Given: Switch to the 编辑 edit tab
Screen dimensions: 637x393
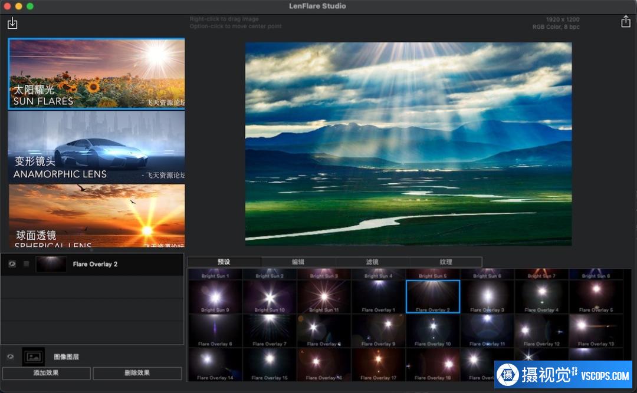Looking at the screenshot, I should point(298,262).
